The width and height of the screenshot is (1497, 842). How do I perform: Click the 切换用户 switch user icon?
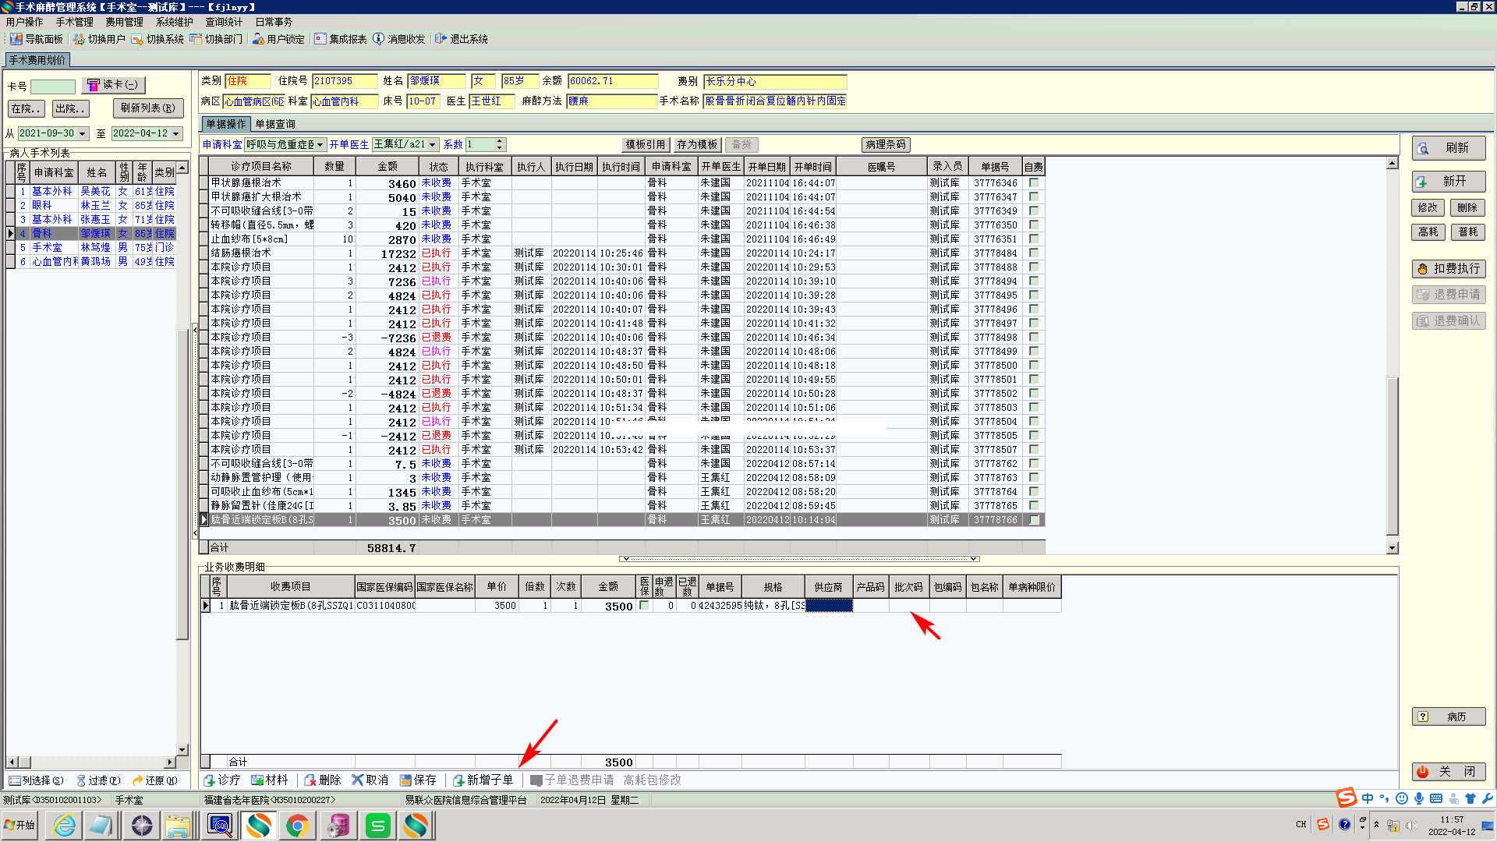pyautogui.click(x=79, y=39)
